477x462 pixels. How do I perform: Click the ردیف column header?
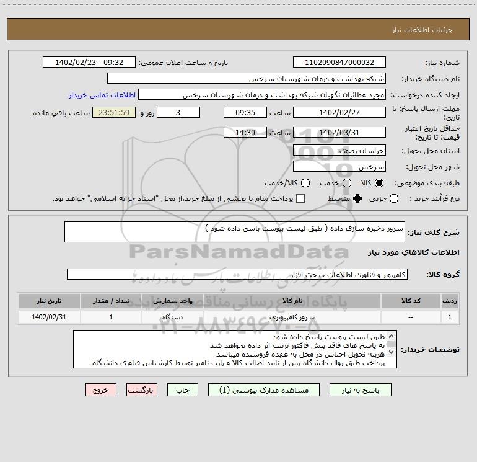pyautogui.click(x=450, y=301)
